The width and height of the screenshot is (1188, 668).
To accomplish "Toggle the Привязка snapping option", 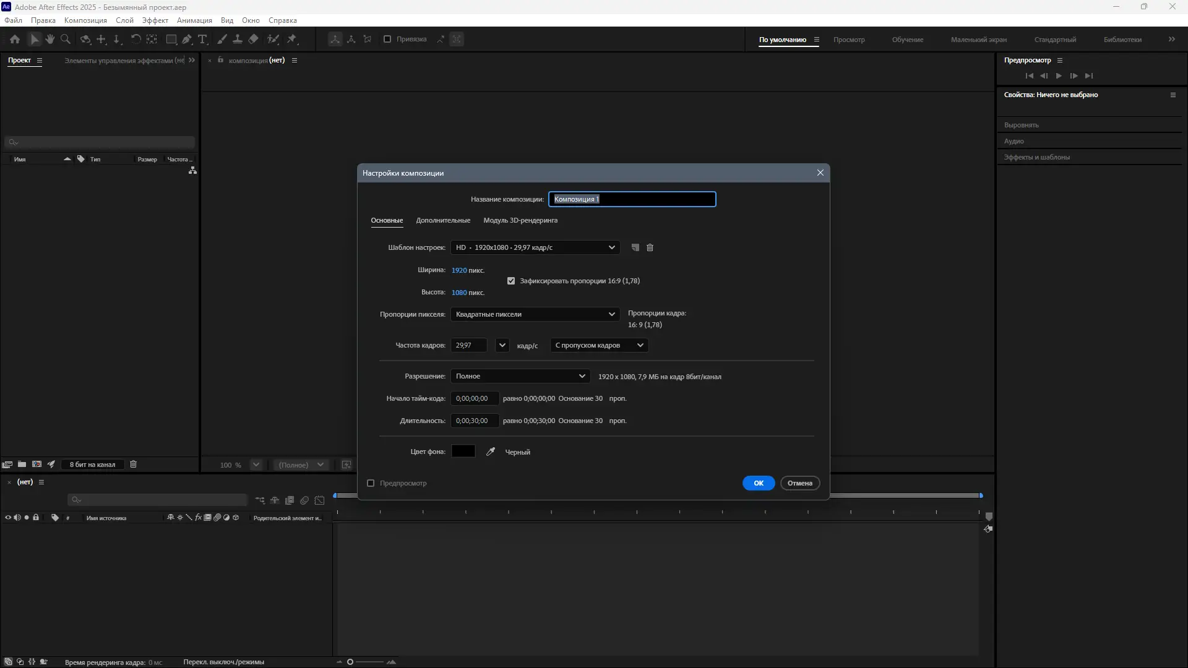I will point(388,39).
